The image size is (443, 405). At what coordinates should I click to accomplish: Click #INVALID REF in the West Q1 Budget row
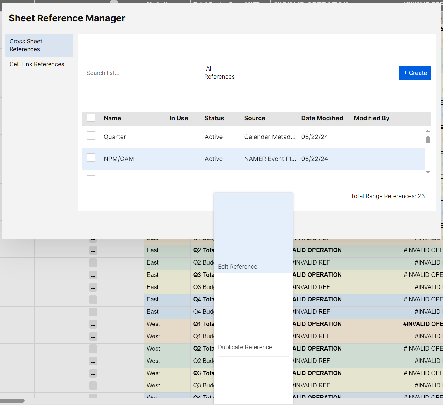(x=311, y=336)
